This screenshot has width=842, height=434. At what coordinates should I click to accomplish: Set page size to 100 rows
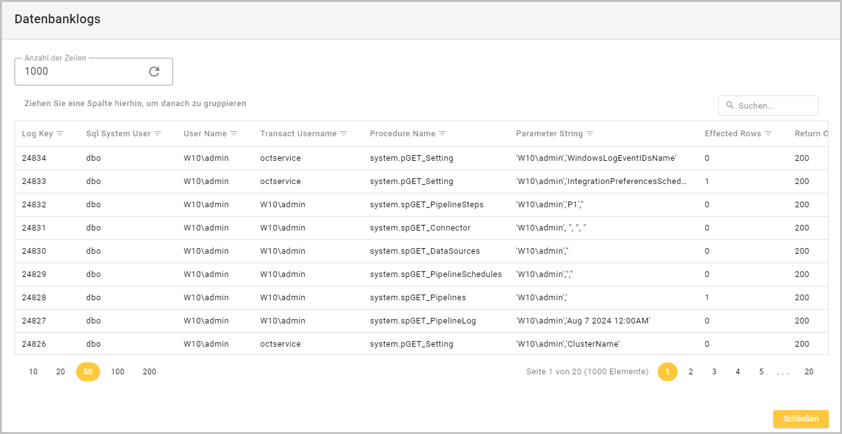[118, 372]
